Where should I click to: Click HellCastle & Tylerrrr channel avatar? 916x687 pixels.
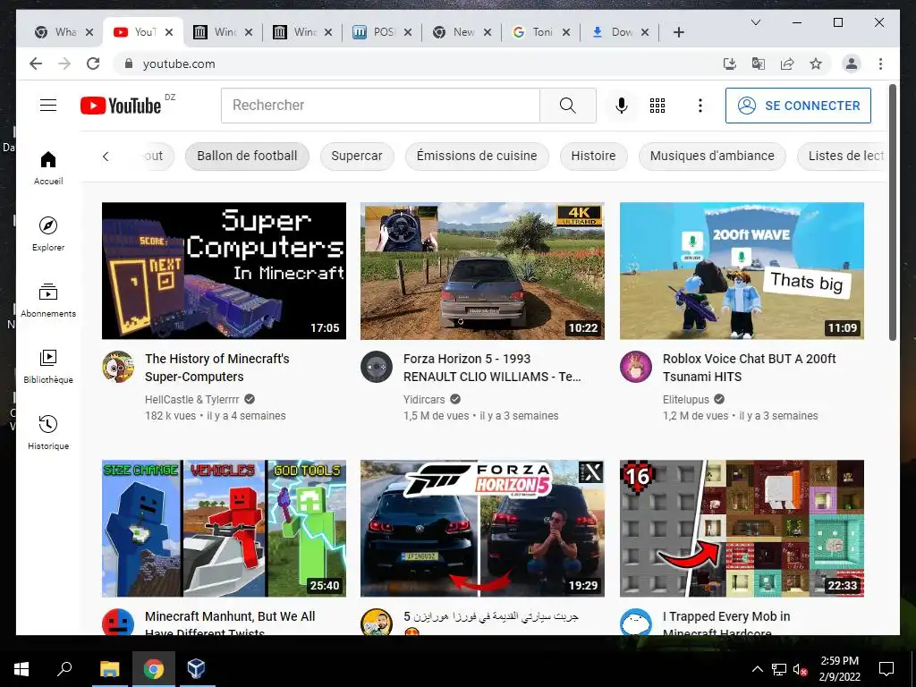point(118,367)
